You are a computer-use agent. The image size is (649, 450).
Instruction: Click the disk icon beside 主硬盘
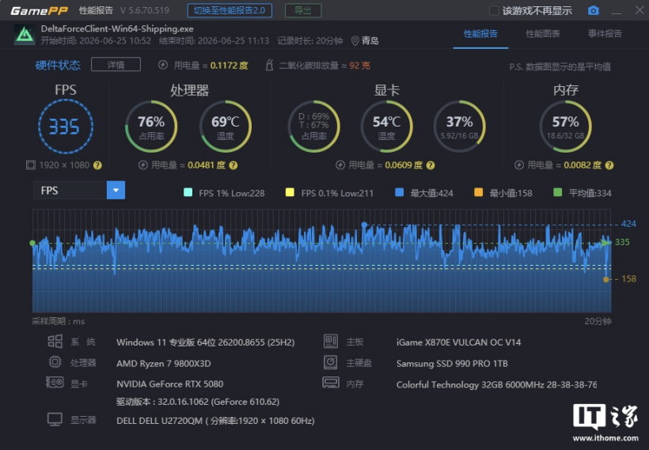click(331, 362)
